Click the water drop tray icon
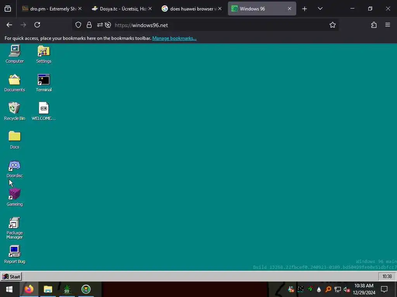Screen dimensions: 397x297 319,289
